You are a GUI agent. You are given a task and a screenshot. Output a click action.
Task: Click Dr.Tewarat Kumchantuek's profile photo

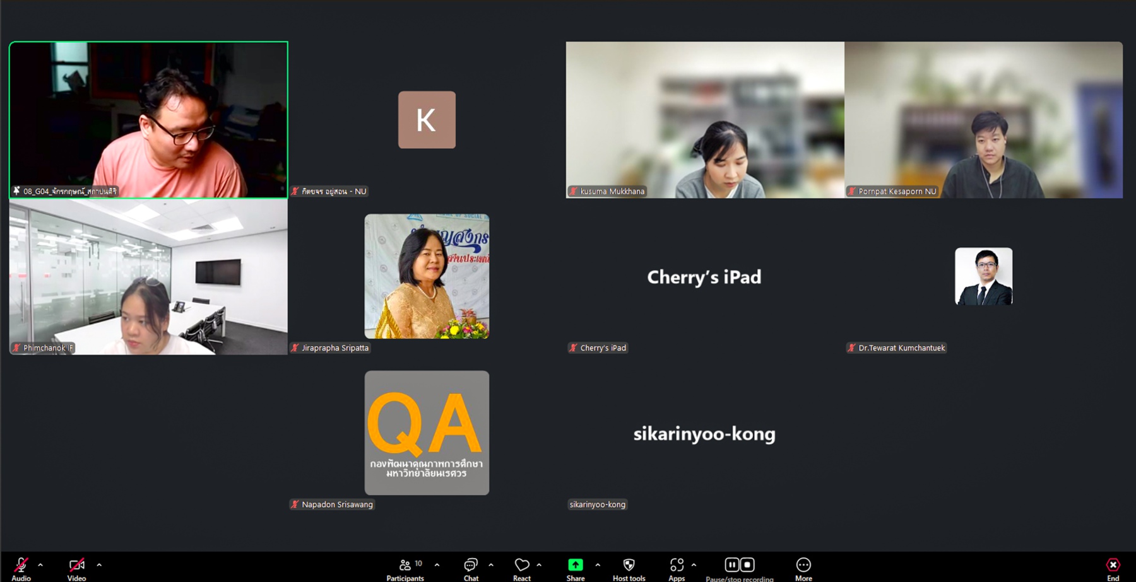click(983, 276)
